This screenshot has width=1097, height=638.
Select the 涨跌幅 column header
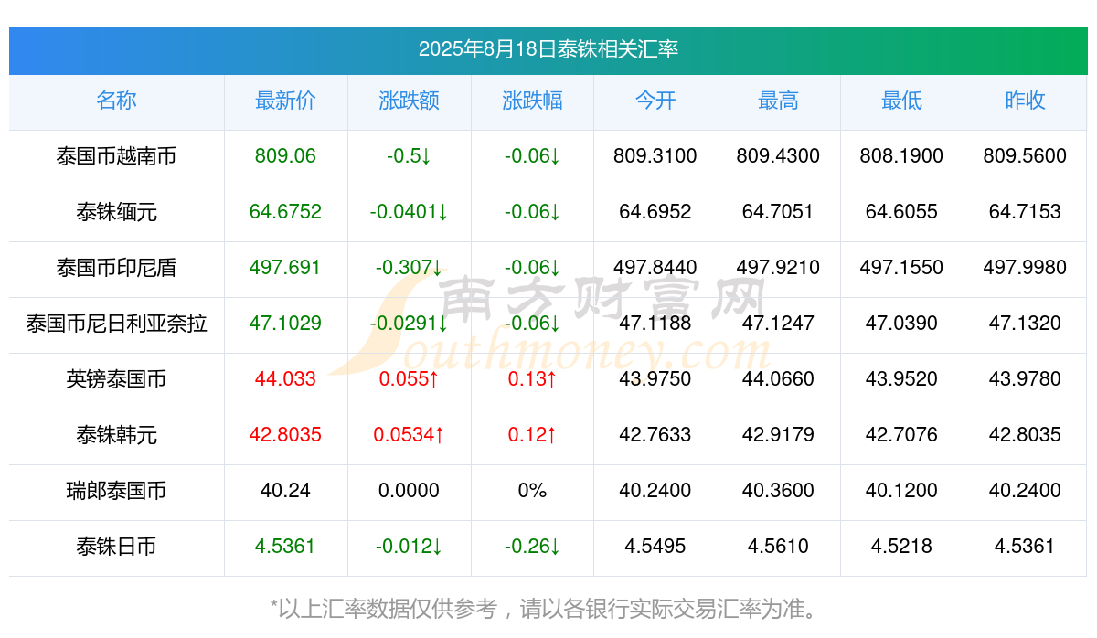[x=532, y=101]
